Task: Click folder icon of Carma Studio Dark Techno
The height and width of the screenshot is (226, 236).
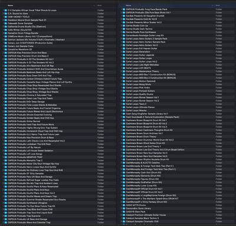Action: (x=124, y=29)
